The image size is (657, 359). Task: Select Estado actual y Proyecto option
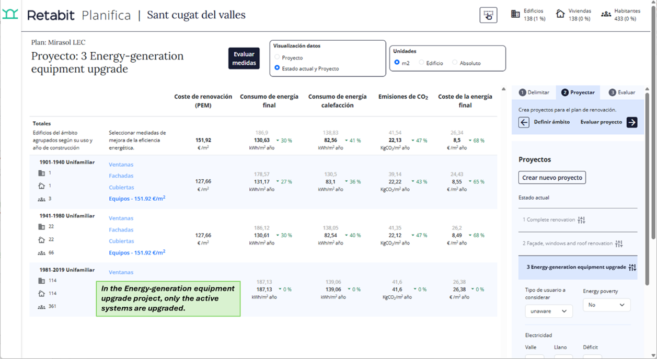coord(277,68)
